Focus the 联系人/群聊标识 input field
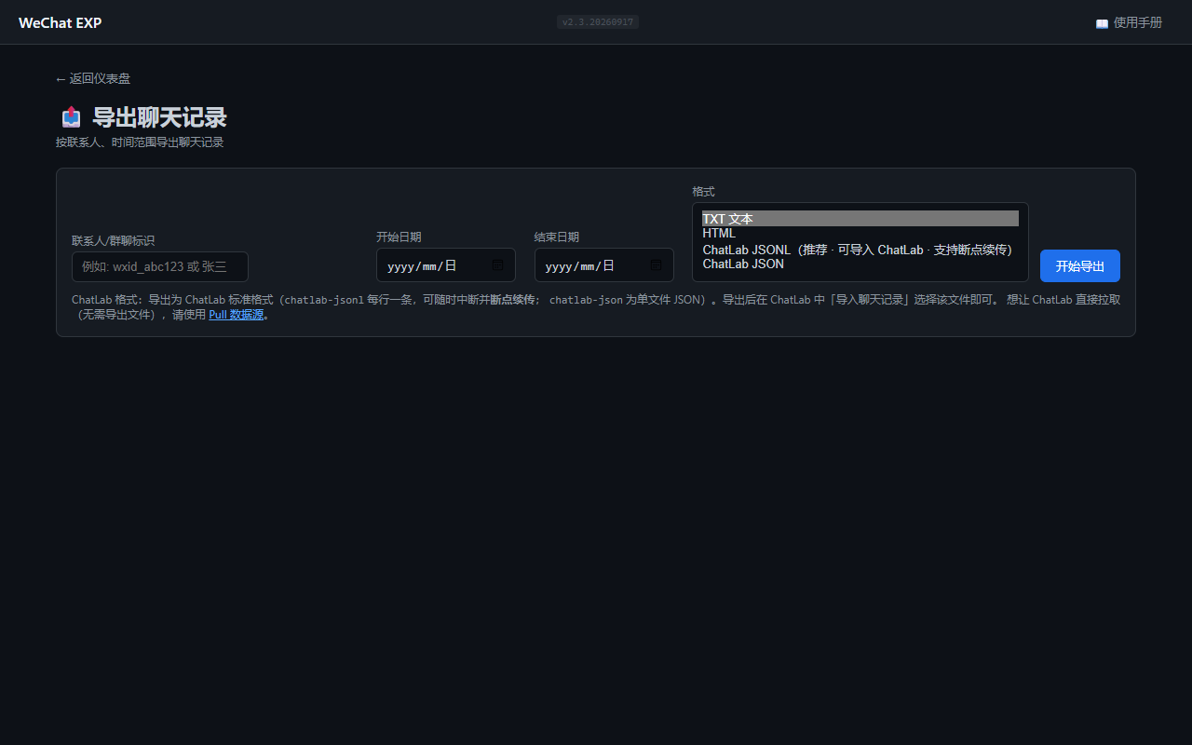The height and width of the screenshot is (745, 1192). (160, 266)
